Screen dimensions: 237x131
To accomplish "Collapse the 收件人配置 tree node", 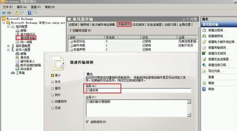I will [x=8, y=50].
